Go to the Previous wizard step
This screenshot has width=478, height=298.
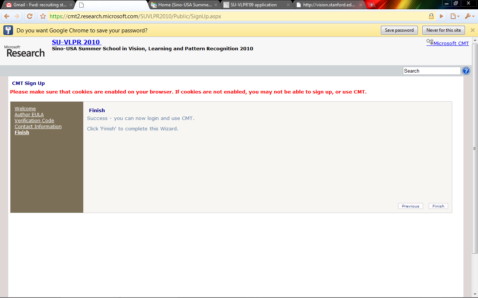coord(410,206)
